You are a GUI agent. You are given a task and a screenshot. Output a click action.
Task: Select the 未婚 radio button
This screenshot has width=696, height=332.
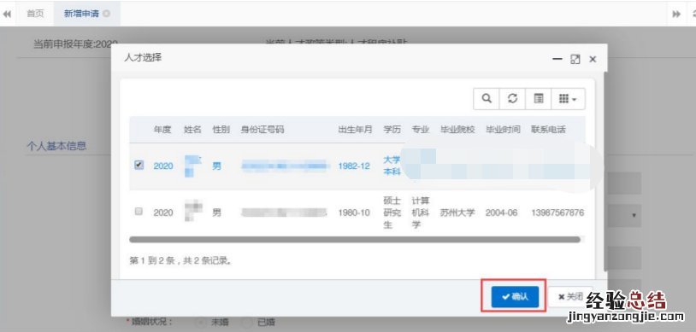pyautogui.click(x=201, y=323)
